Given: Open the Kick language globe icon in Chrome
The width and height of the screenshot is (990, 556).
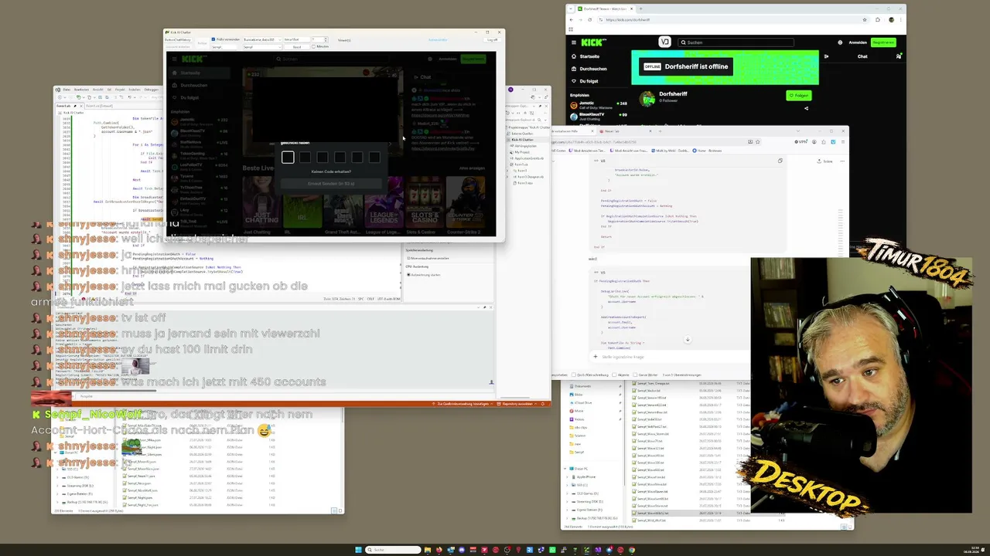Looking at the screenshot, I should coord(840,42).
